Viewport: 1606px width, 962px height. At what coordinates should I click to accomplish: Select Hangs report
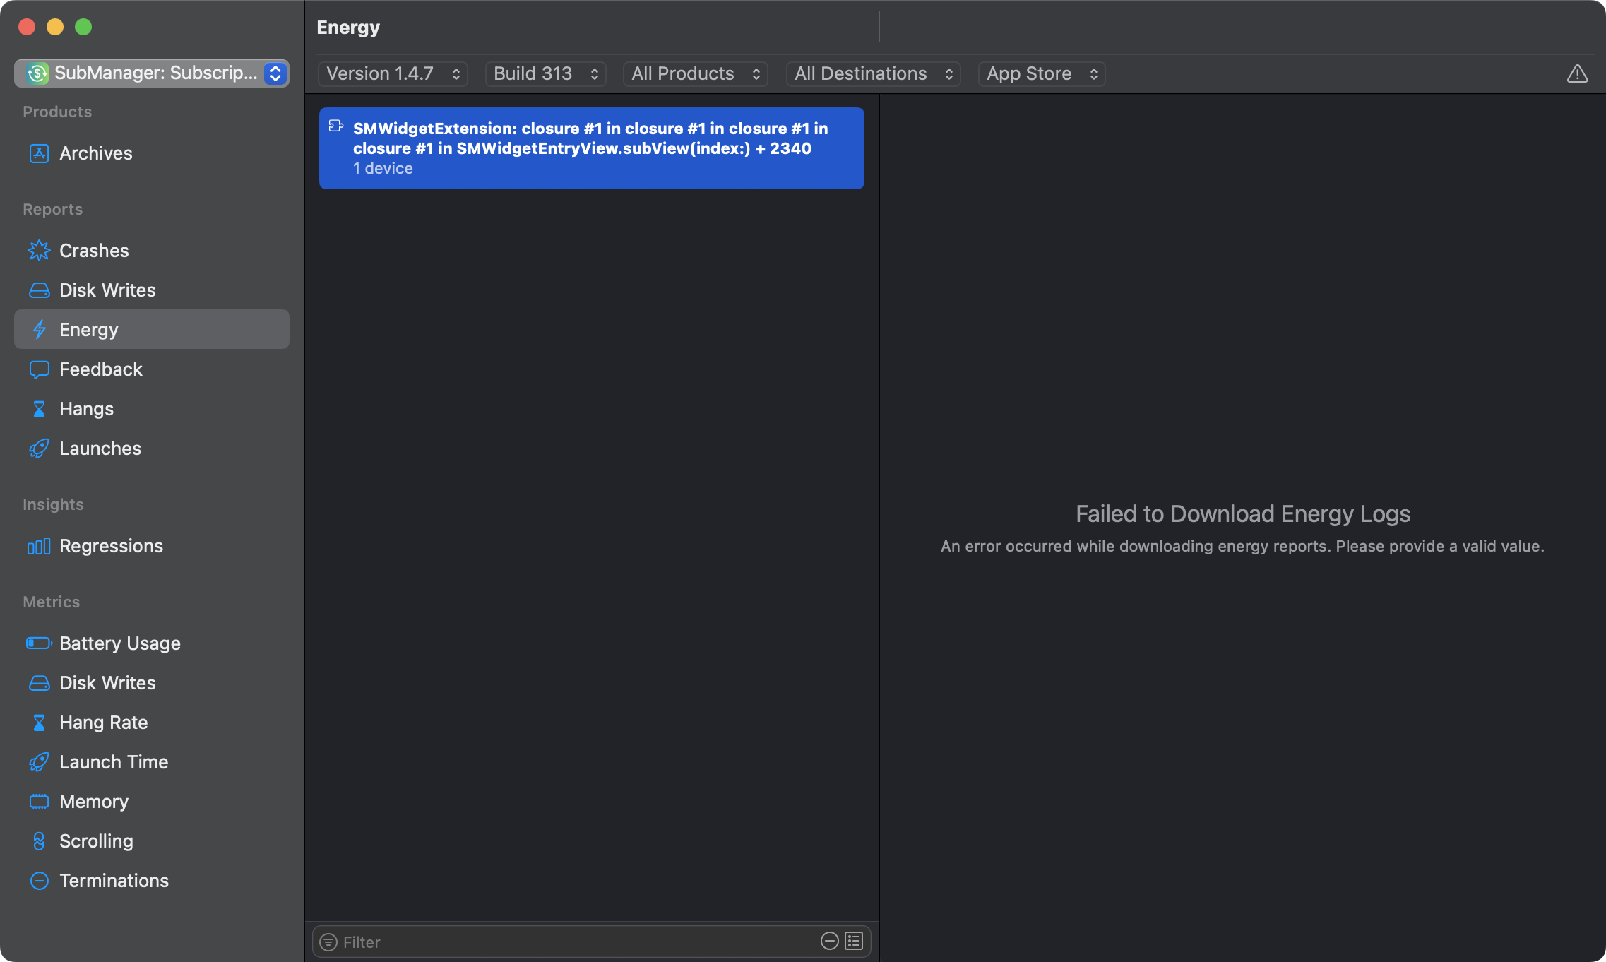[x=152, y=409]
